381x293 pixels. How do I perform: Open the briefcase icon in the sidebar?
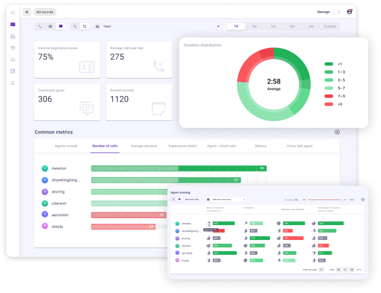point(12,36)
